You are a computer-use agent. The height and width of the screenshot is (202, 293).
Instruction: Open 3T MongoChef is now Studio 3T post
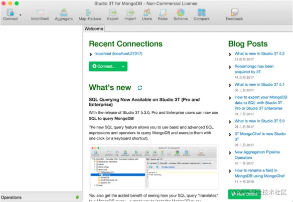coord(260,136)
